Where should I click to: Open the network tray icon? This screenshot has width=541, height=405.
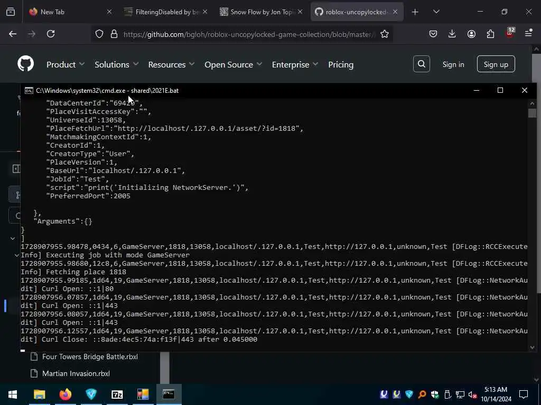[x=460, y=394]
